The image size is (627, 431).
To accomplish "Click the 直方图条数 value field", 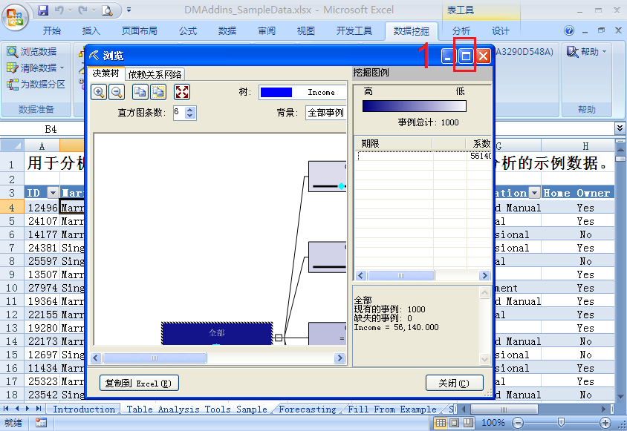I will [x=179, y=113].
